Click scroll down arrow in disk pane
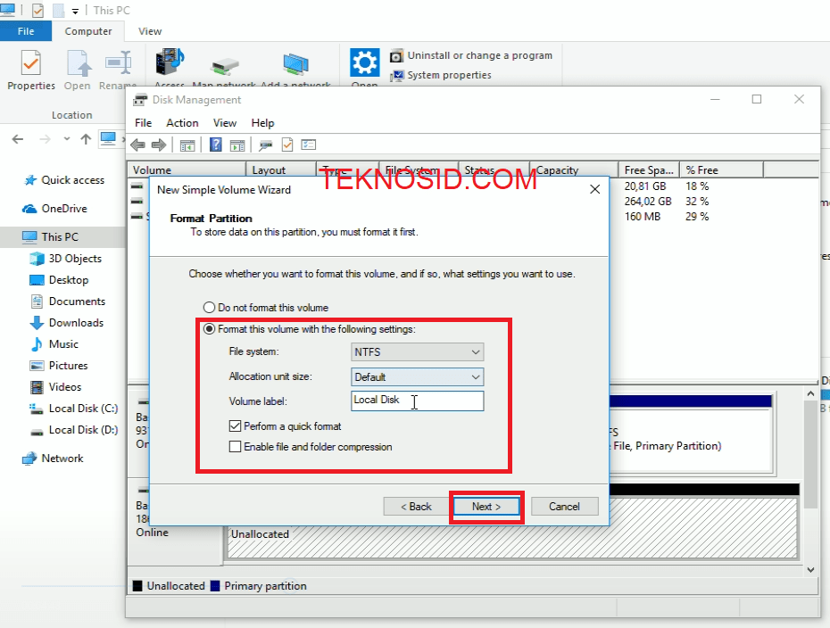Image resolution: width=830 pixels, height=628 pixels. (810, 570)
